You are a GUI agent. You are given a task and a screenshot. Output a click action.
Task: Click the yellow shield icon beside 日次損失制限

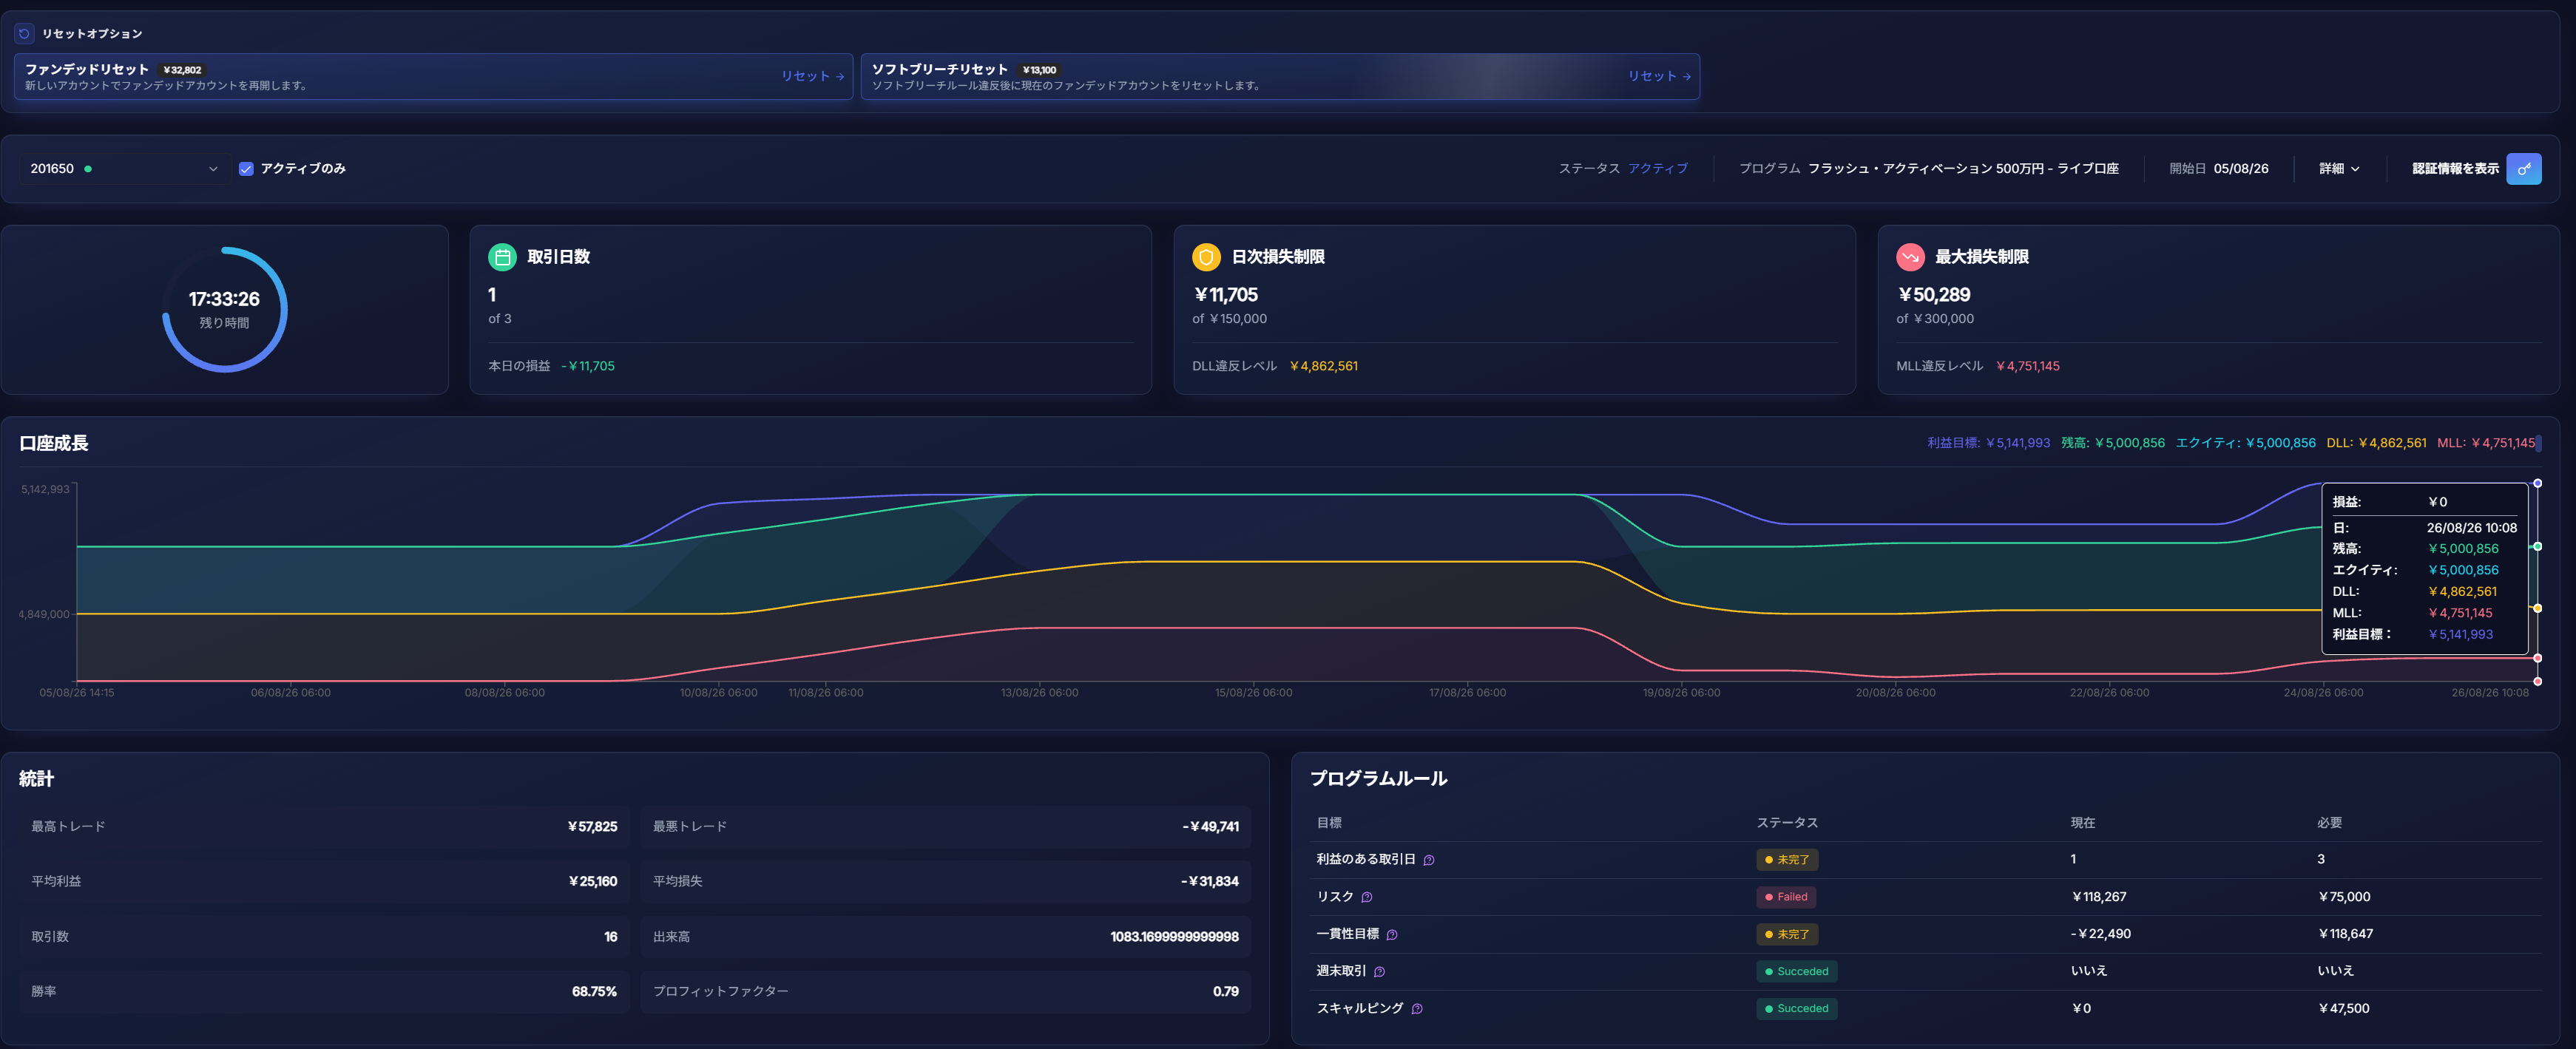pyautogui.click(x=1206, y=257)
